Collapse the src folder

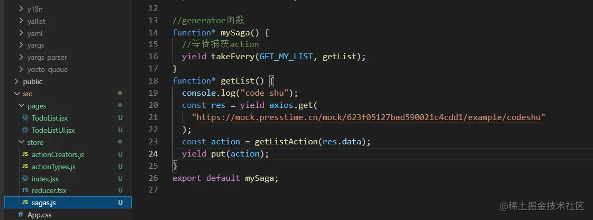tap(16, 94)
